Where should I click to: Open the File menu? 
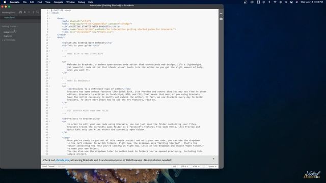click(24, 2)
